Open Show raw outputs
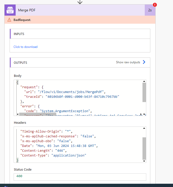The height and width of the screenshot is (187, 173). 128,62
